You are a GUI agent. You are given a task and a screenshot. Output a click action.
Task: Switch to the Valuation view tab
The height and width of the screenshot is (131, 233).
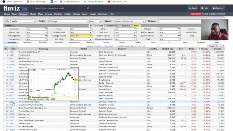27,43
